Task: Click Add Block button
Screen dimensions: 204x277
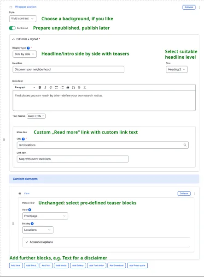Action: pyautogui.click(x=31, y=265)
